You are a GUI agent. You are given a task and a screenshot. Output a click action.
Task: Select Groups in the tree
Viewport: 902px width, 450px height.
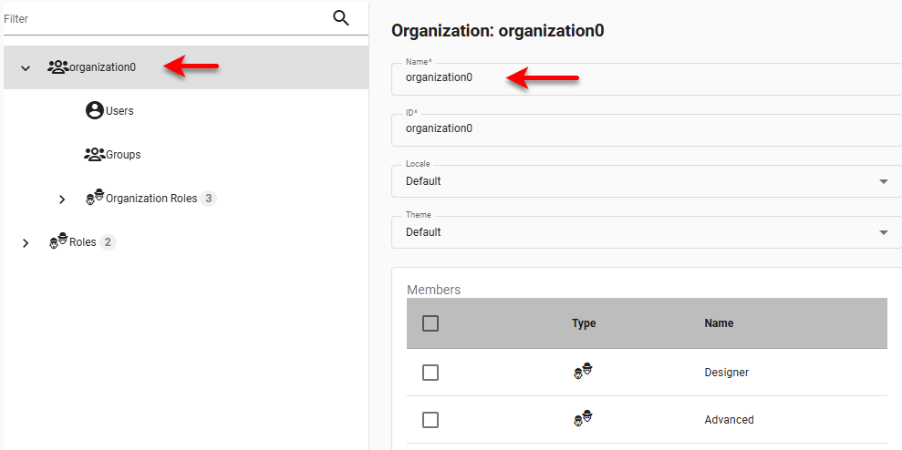pos(123,155)
